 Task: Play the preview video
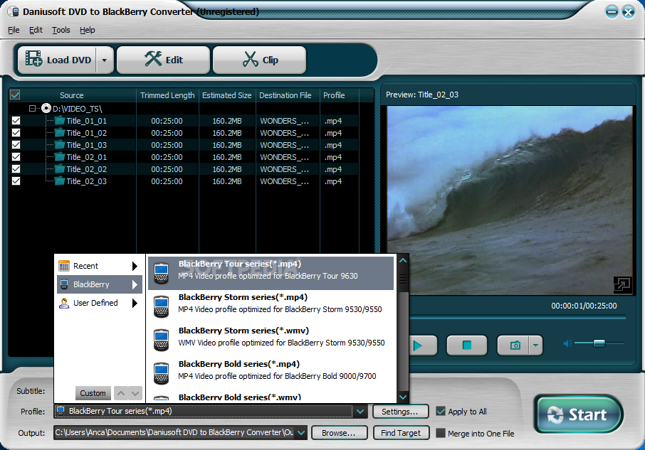tap(422, 345)
